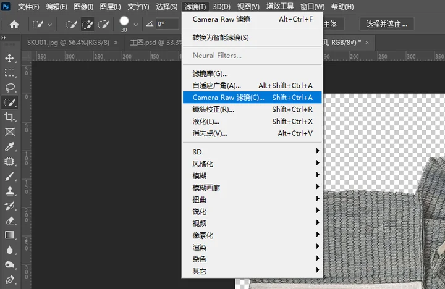Screen dimensions: 445x289
Task: Expand the 锐化 submenu
Action: coord(252,211)
